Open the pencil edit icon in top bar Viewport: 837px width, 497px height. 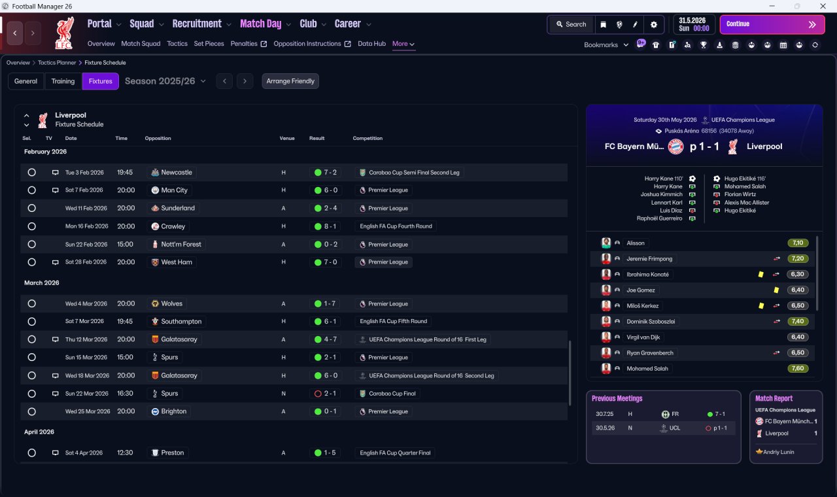pyautogui.click(x=636, y=25)
